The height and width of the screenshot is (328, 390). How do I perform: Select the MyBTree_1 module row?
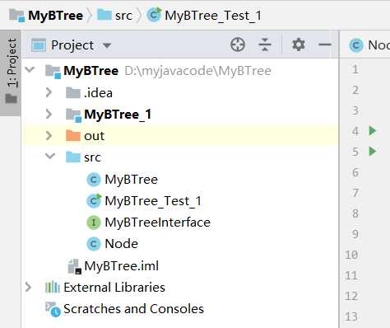[180, 115]
